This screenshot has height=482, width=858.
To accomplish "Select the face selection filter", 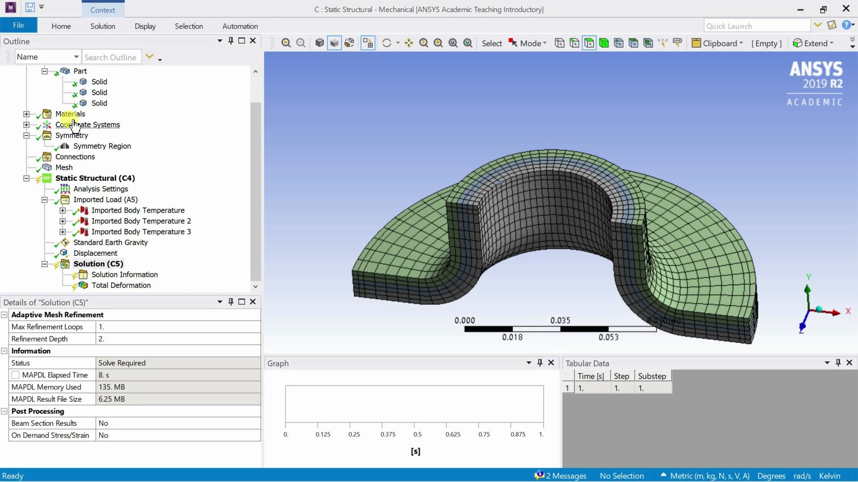I will coord(589,43).
